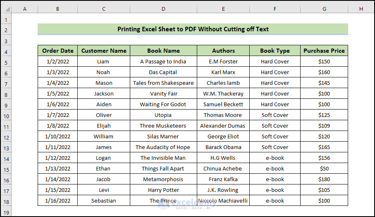The height and width of the screenshot is (217, 375).
Task: Click the Select All corner triangle
Action: coord(6,9)
